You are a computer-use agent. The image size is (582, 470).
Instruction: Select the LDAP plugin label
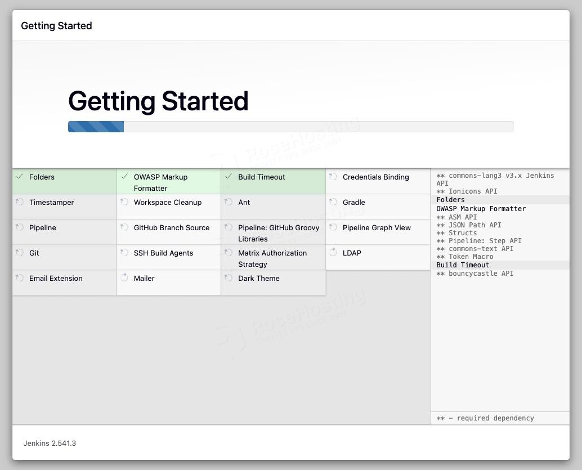pyautogui.click(x=352, y=253)
